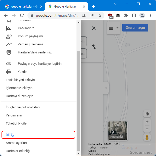Zoom in the map with plus
The image size is (156, 156).
[147, 122]
